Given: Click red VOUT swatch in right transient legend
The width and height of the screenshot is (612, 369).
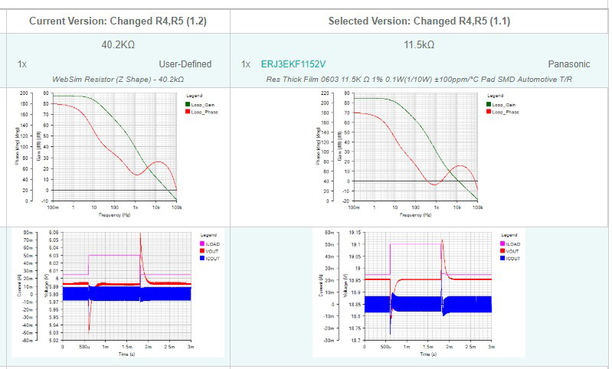Looking at the screenshot, I should pos(502,251).
